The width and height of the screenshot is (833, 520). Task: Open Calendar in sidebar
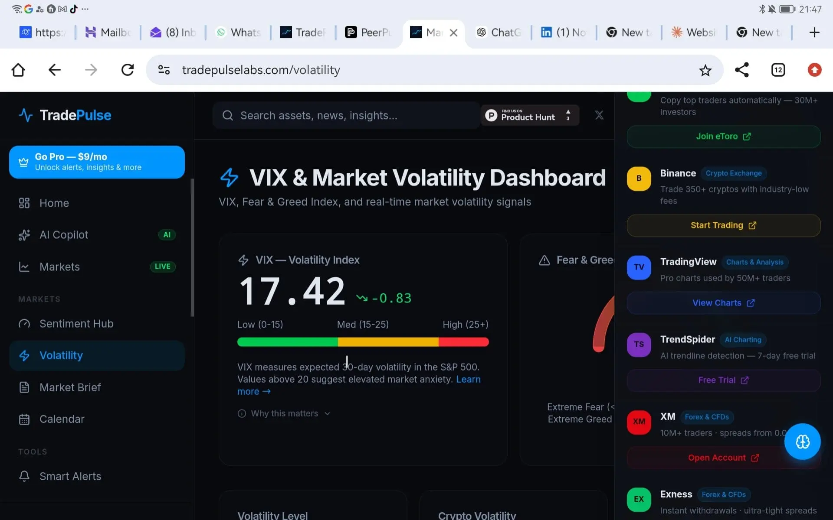[x=97, y=419]
